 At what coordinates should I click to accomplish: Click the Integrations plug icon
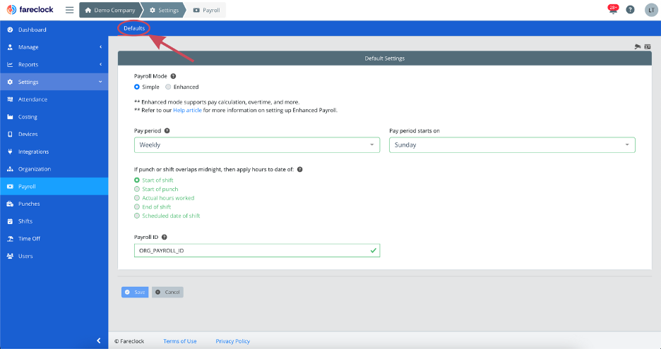[x=10, y=152]
